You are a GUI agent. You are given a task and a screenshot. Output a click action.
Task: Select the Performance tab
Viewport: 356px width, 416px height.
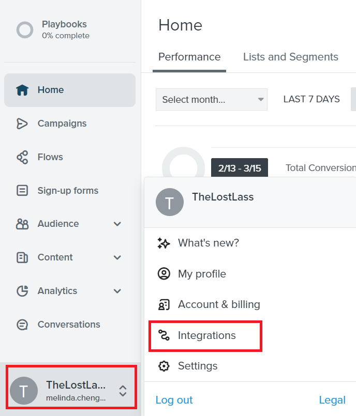pos(189,57)
